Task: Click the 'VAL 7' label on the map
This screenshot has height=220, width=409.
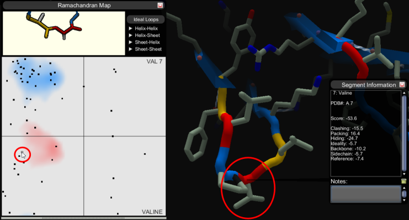Action: pos(155,62)
